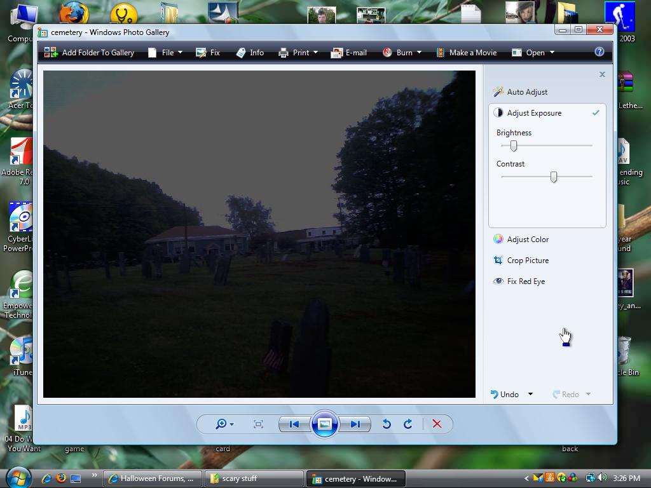
Task: Close the Fix pane with X
Action: [602, 74]
